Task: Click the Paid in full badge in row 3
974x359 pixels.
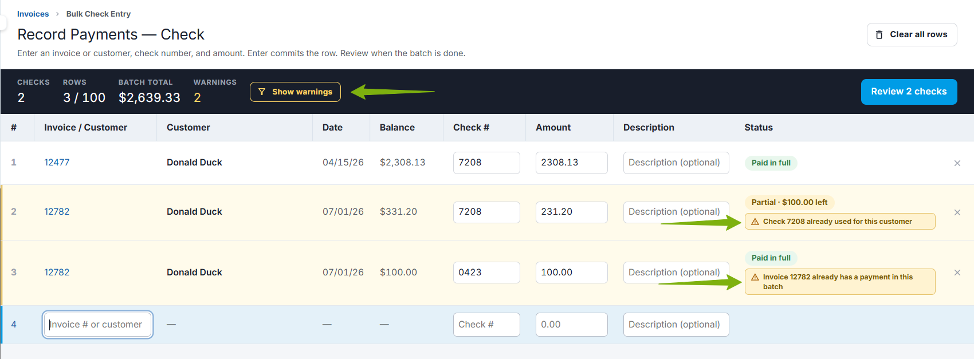Action: [x=771, y=258]
